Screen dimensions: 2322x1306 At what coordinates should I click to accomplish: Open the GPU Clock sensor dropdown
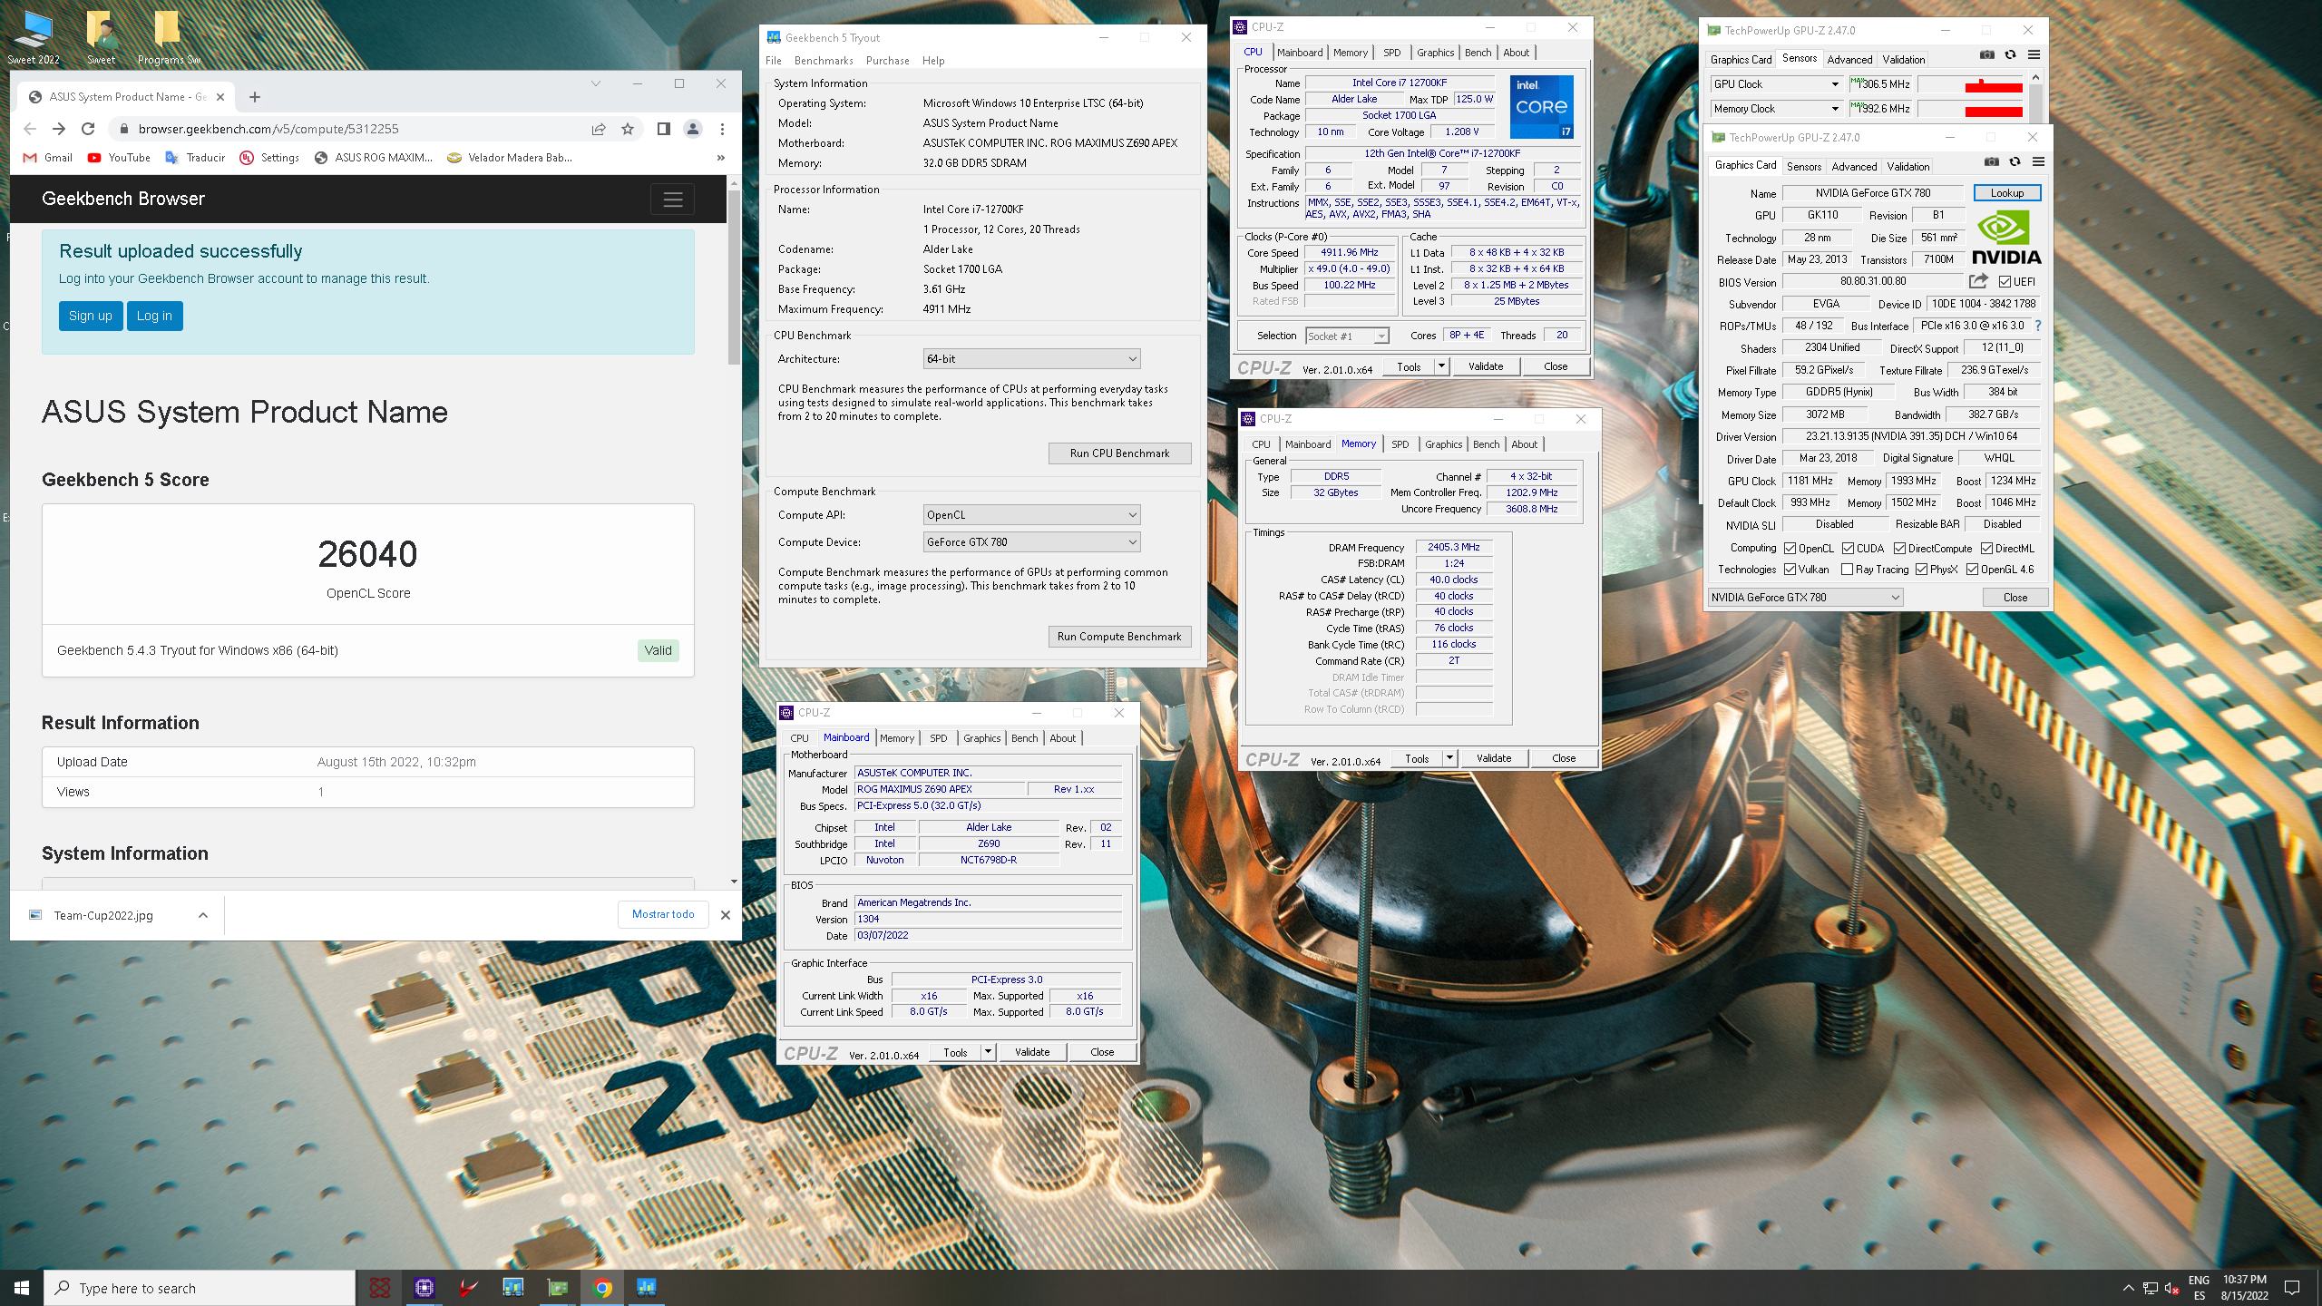pyautogui.click(x=1776, y=84)
